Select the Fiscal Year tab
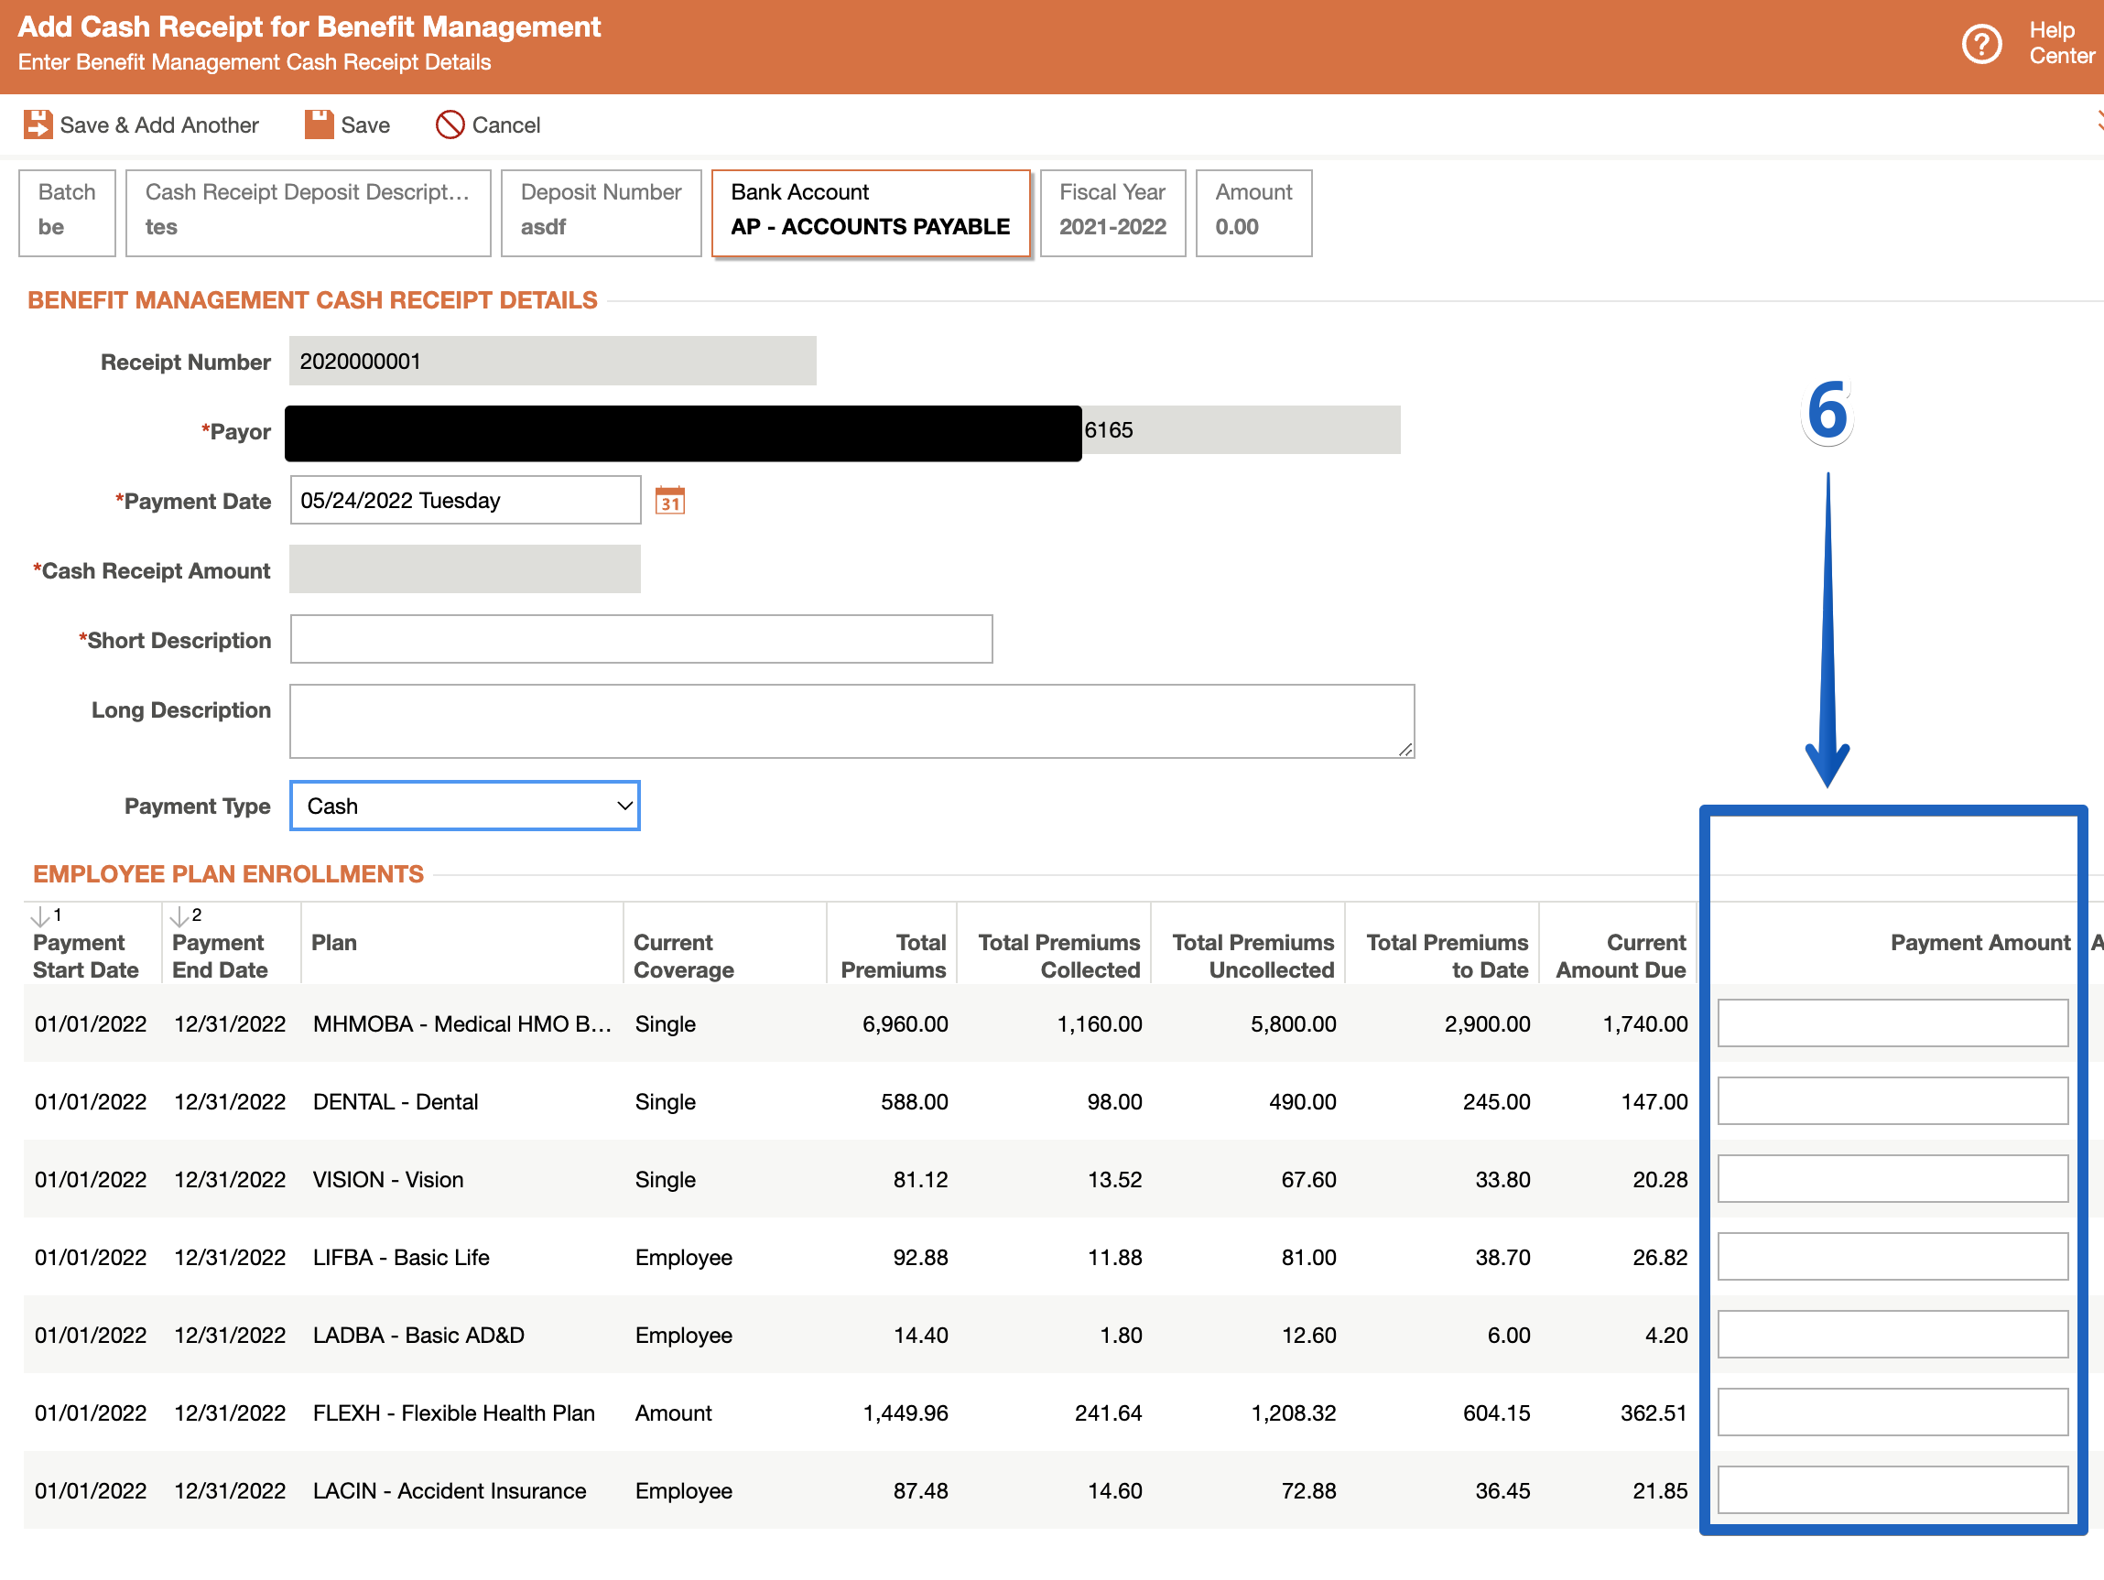The image size is (2104, 1580). coord(1112,212)
